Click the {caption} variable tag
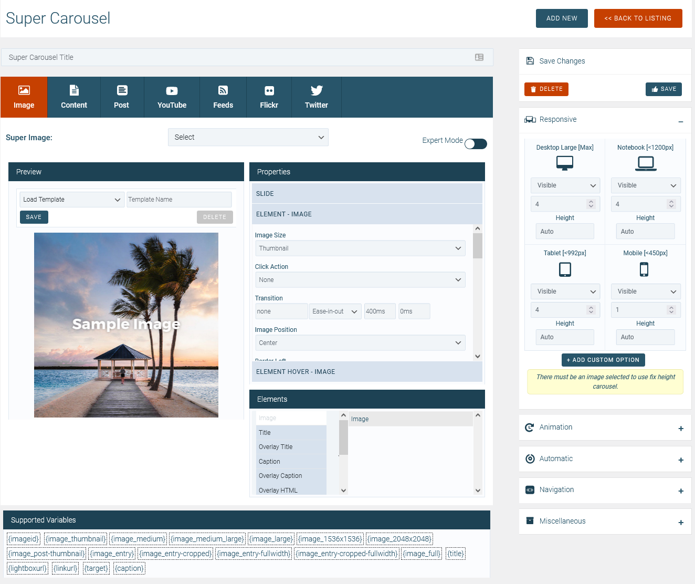 pos(130,568)
